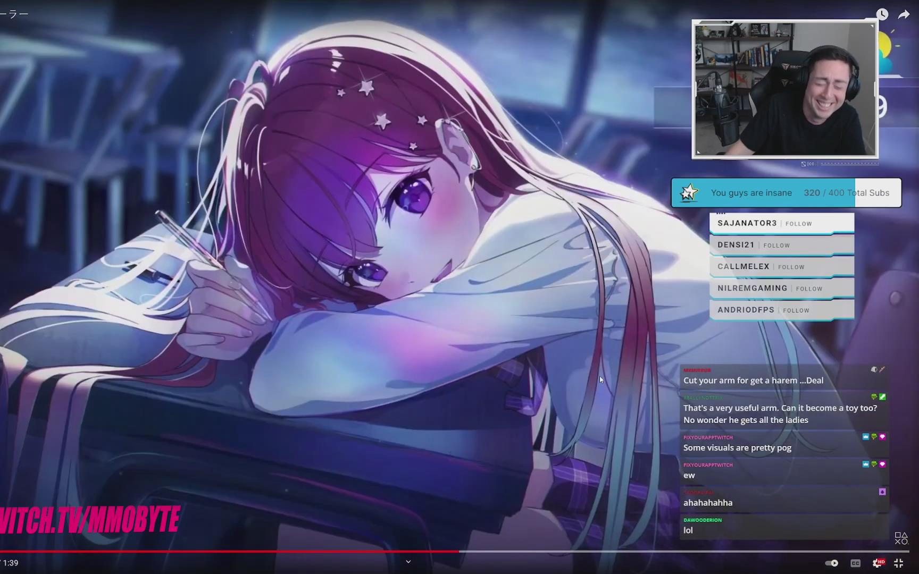Toggle closed captions (CC)

coord(855,563)
